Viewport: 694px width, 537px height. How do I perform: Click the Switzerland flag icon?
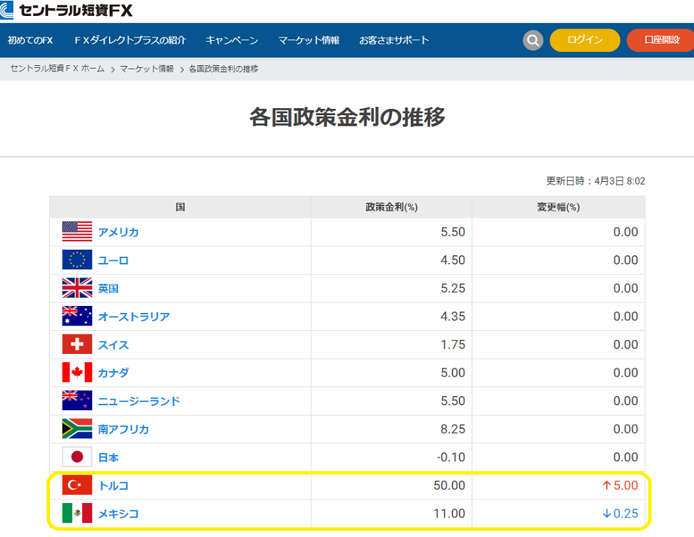tap(77, 344)
